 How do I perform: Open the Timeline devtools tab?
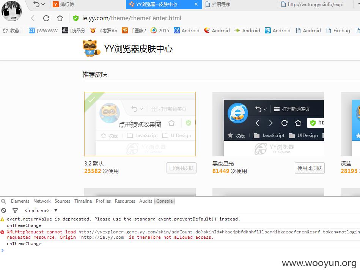pos(83,201)
